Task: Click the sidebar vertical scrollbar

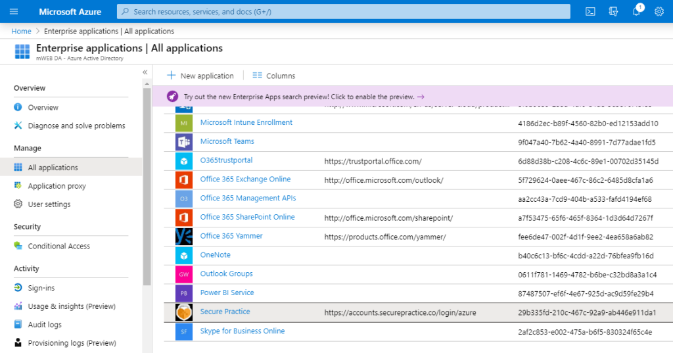Action: pos(147,184)
